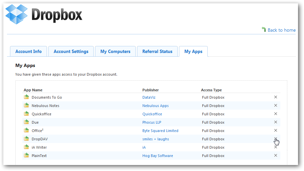Select the My Apps tab
304x171 pixels.
tap(193, 51)
